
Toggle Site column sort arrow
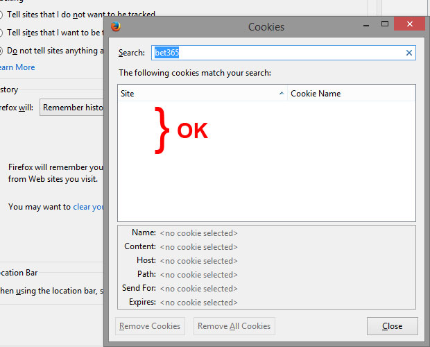coord(282,93)
